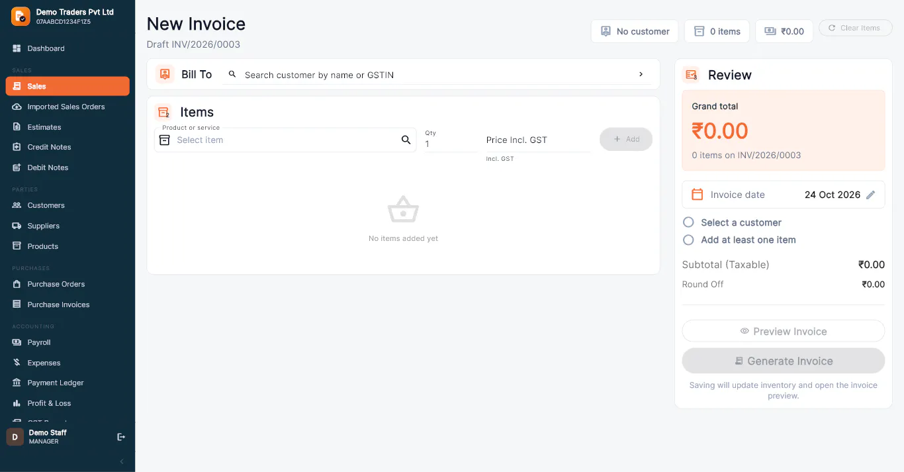Collapse the sidebar with bottom chevron
The height and width of the screenshot is (472, 904).
[x=122, y=461]
